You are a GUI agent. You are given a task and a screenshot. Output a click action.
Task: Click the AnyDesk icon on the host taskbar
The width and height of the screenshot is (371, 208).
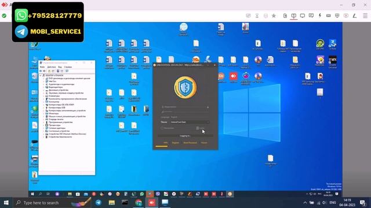pos(152,203)
